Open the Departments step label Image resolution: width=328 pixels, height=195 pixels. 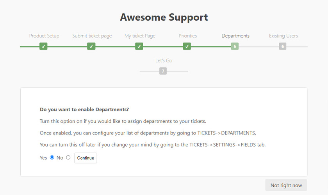[235, 36]
